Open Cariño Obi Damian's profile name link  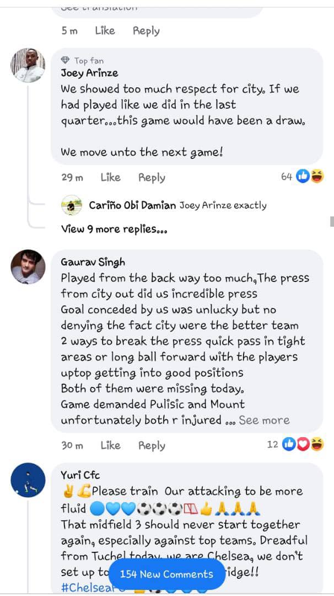tap(132, 206)
